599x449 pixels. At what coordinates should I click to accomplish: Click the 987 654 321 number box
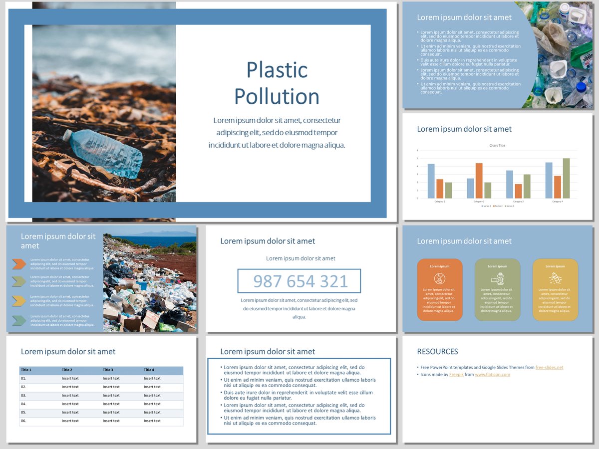[299, 281]
